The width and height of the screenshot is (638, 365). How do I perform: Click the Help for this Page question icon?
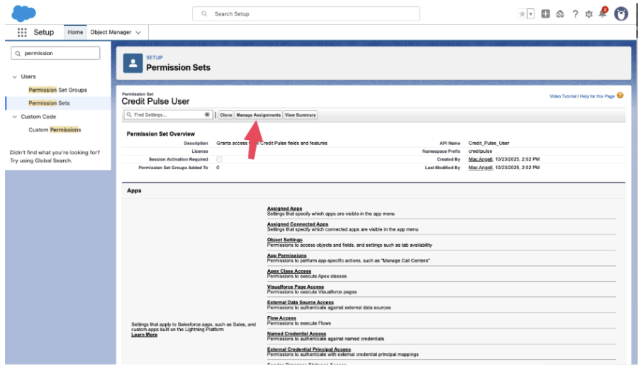620,95
